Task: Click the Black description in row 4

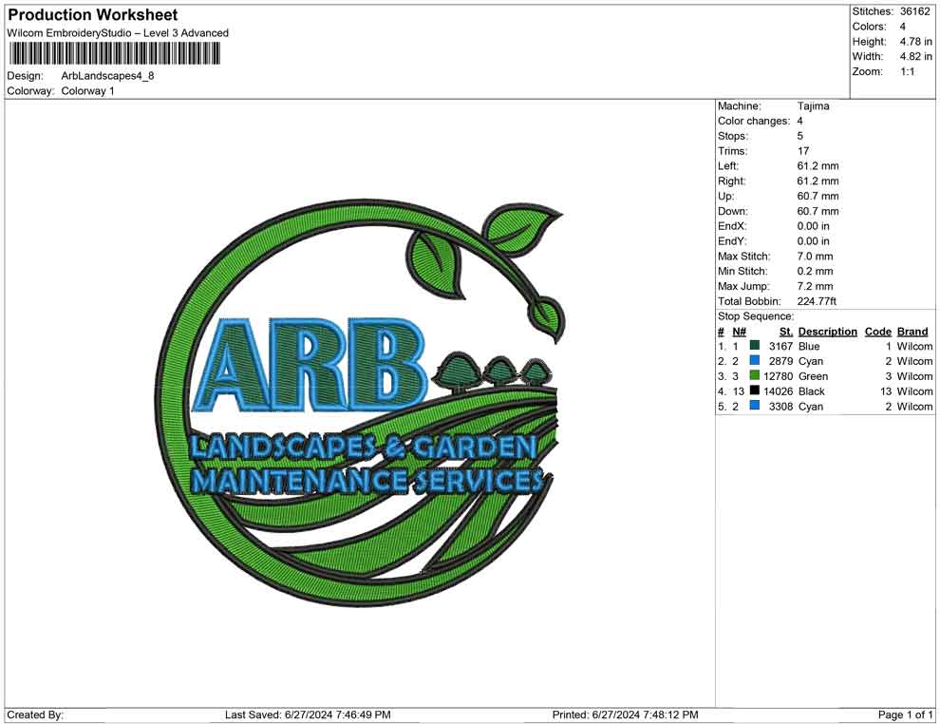Action: click(811, 391)
